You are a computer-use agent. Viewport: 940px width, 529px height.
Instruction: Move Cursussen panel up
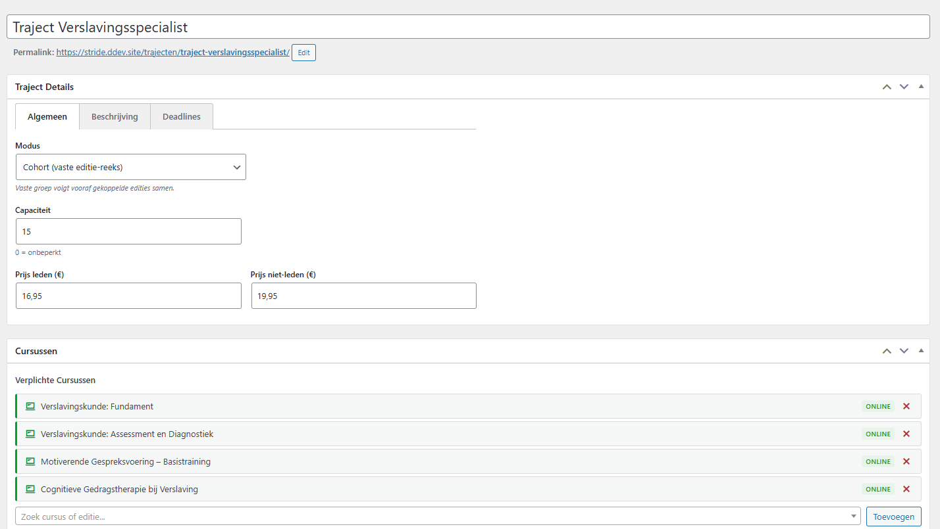click(887, 351)
